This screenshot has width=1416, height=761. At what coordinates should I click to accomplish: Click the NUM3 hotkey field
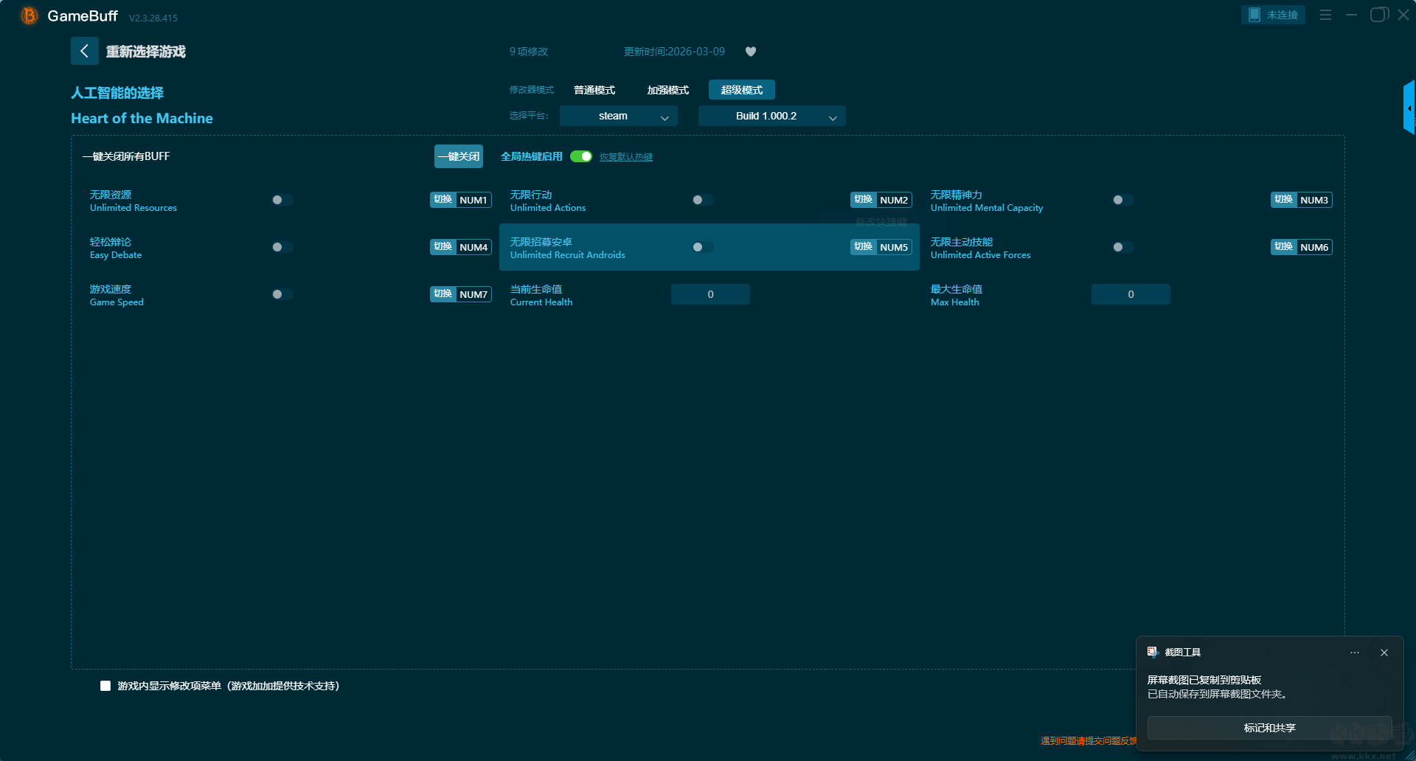pyautogui.click(x=1314, y=200)
